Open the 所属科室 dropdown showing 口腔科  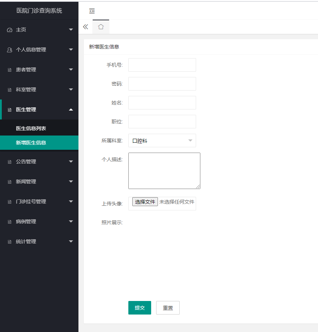point(162,141)
